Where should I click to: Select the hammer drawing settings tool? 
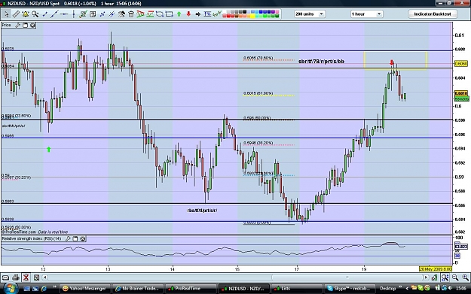click(x=121, y=14)
